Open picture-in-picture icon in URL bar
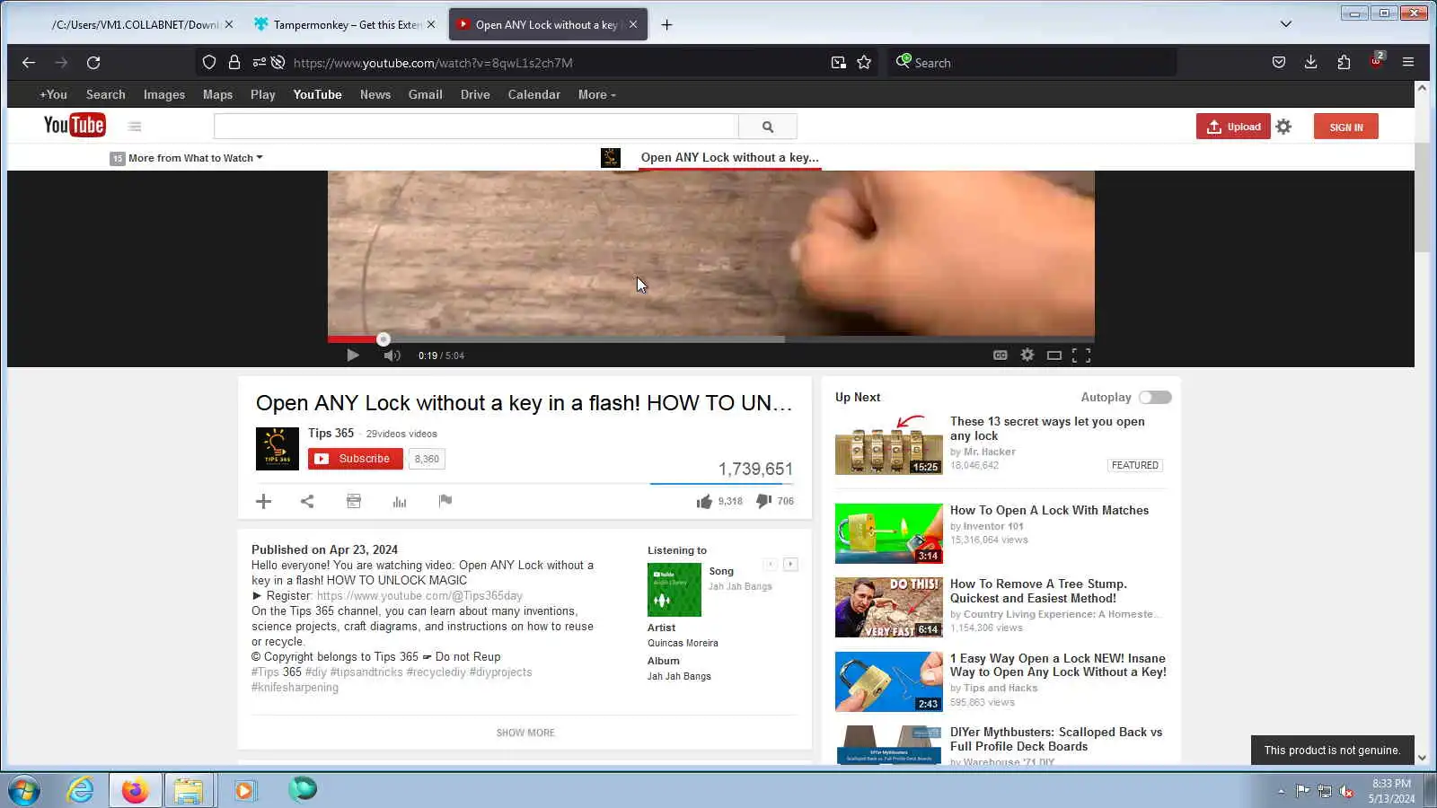This screenshot has height=808, width=1437. click(838, 63)
